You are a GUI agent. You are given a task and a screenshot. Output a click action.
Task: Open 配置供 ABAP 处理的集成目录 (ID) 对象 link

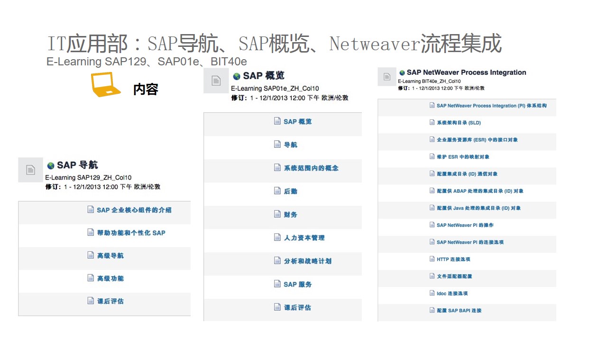pyautogui.click(x=480, y=191)
